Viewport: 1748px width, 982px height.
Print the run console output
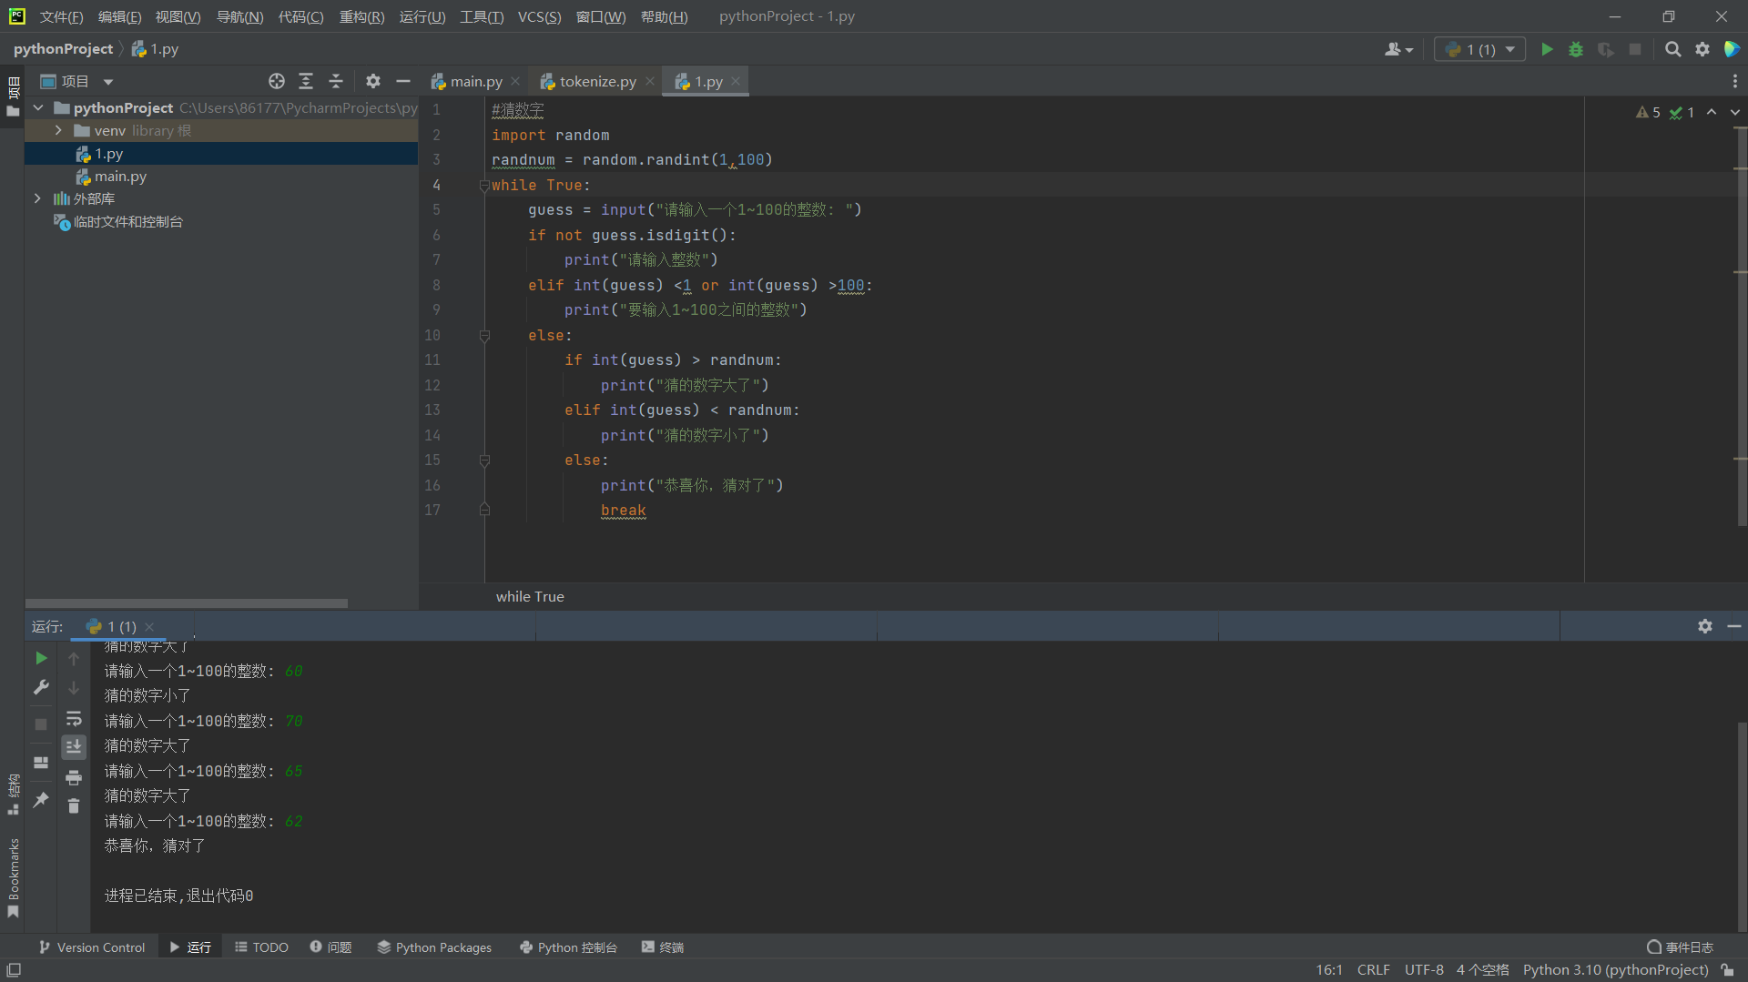click(x=74, y=777)
